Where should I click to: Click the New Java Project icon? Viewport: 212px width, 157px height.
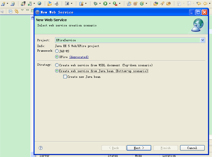(129, 4)
